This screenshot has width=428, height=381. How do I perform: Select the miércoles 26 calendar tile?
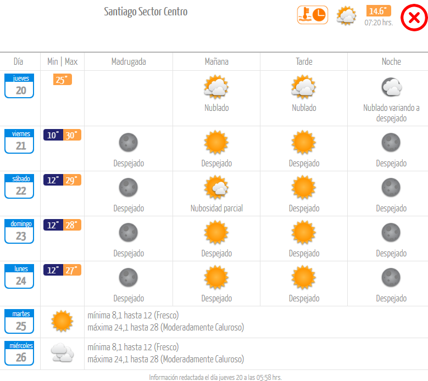pyautogui.click(x=19, y=354)
